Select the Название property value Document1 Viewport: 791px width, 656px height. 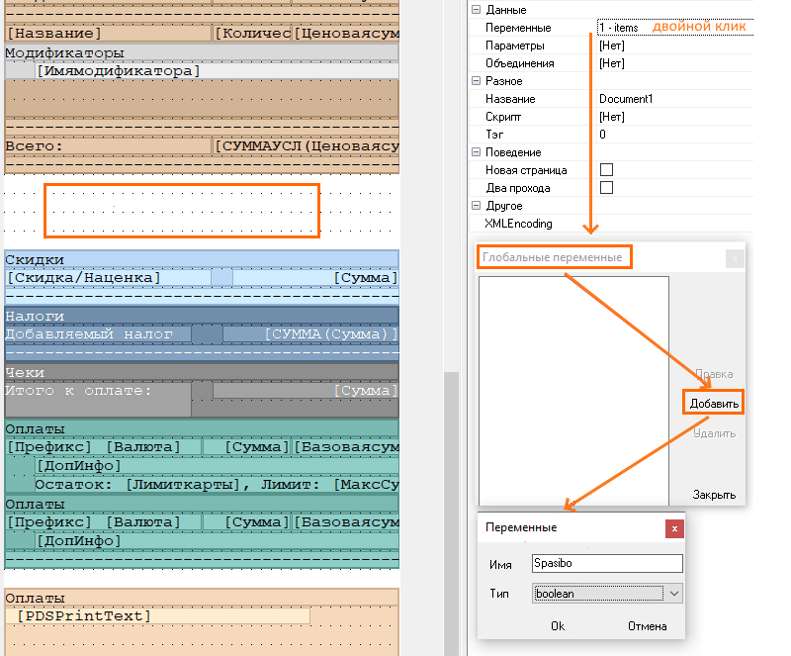[x=672, y=99]
